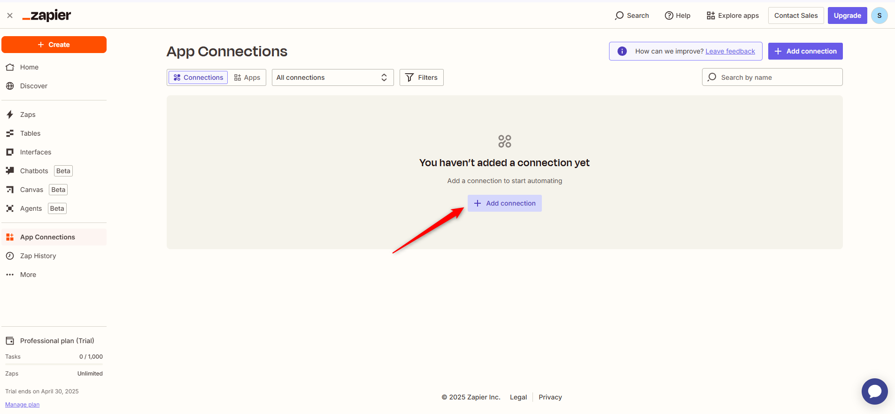Screen dimensions: 895x414
Task: Open the Tables sidebar icon
Action: point(10,133)
